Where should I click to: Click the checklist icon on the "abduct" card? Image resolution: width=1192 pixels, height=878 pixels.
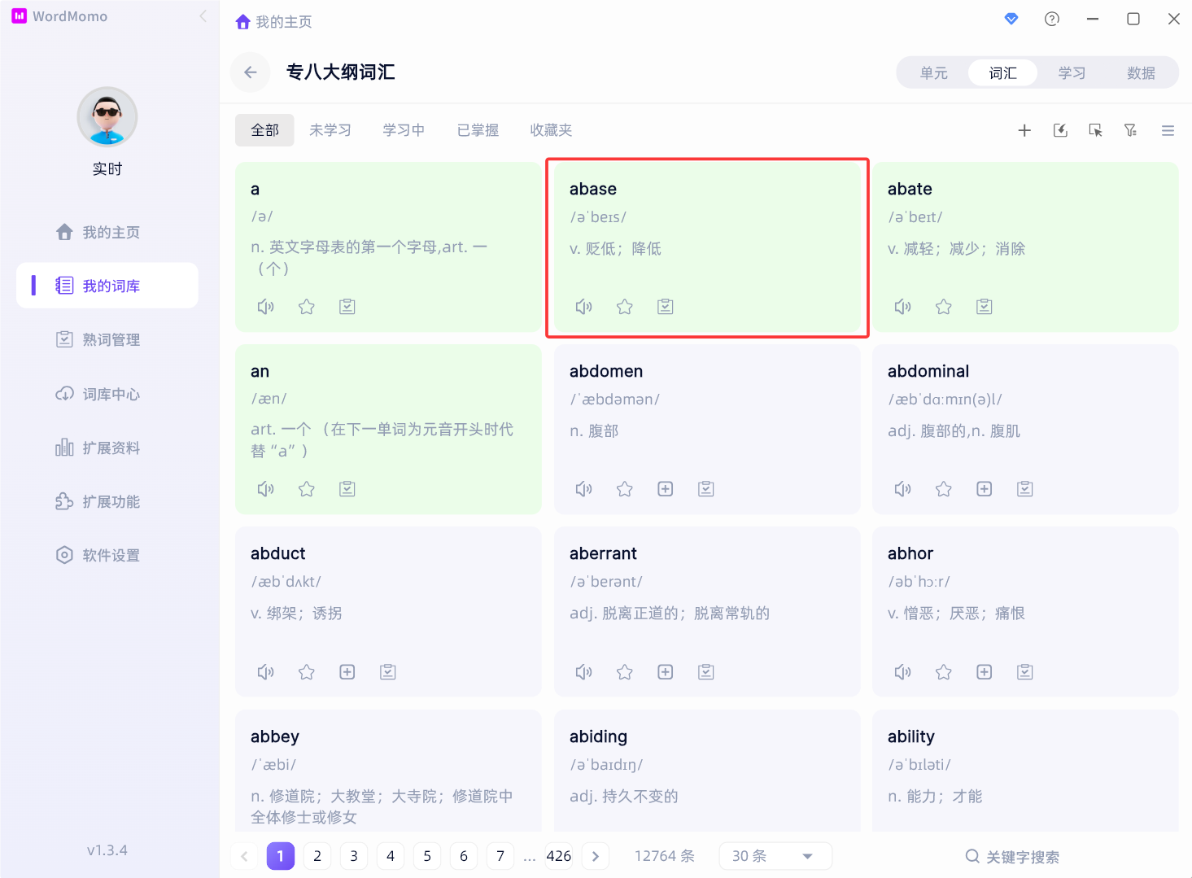click(x=388, y=672)
